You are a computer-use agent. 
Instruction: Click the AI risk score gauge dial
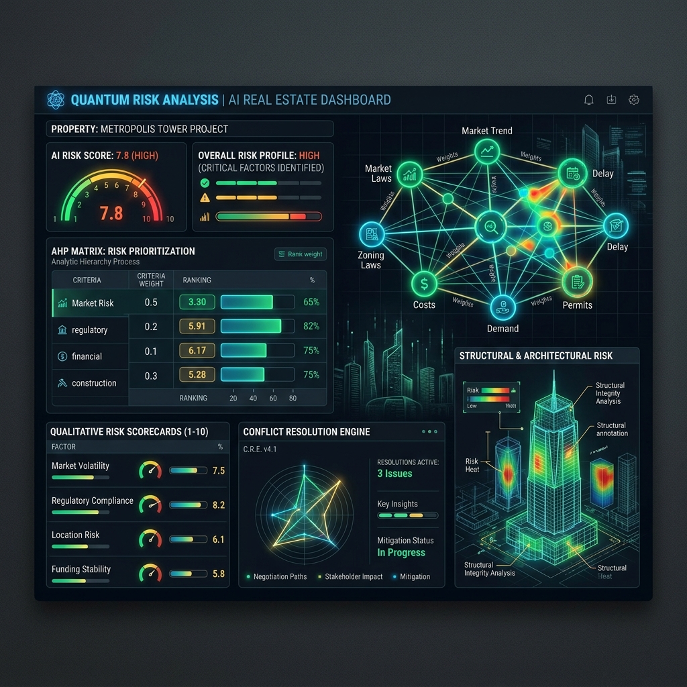112,197
